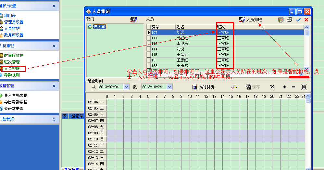Viewport: 324px width, 170px height.
Task: Click the personnel list scroll up arrow
Action: point(307,27)
